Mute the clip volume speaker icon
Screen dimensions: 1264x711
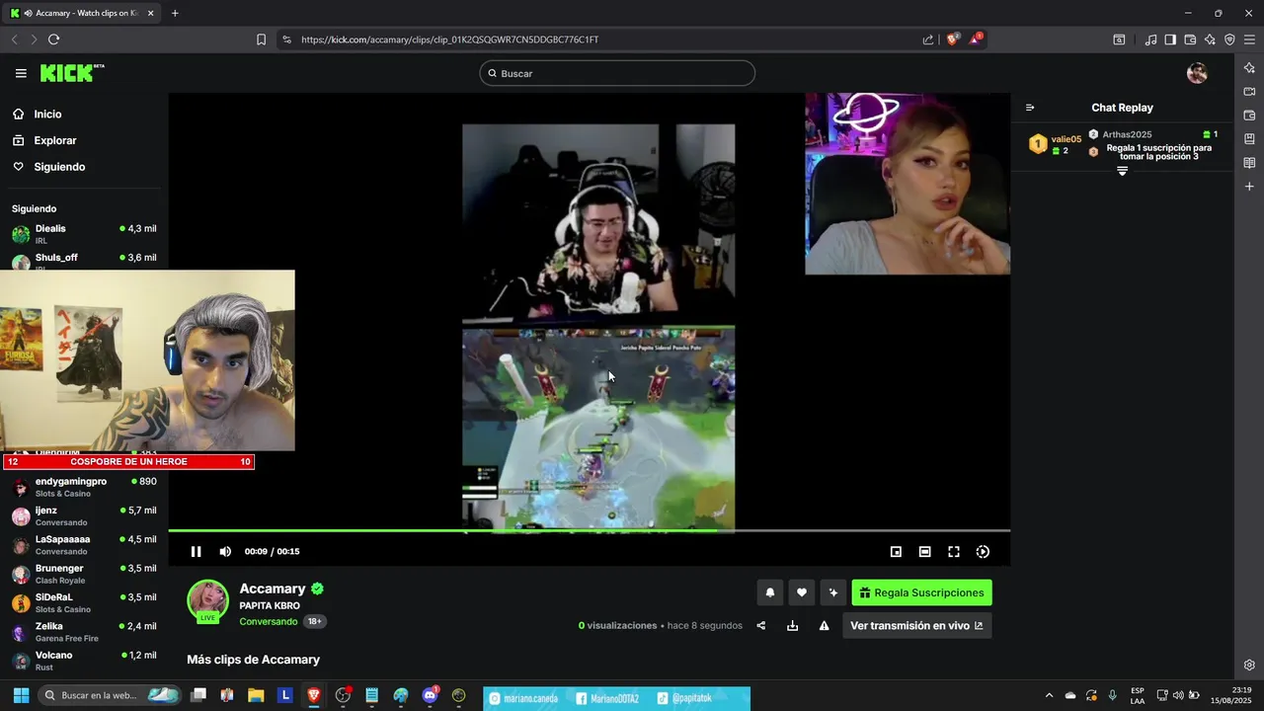tap(225, 552)
